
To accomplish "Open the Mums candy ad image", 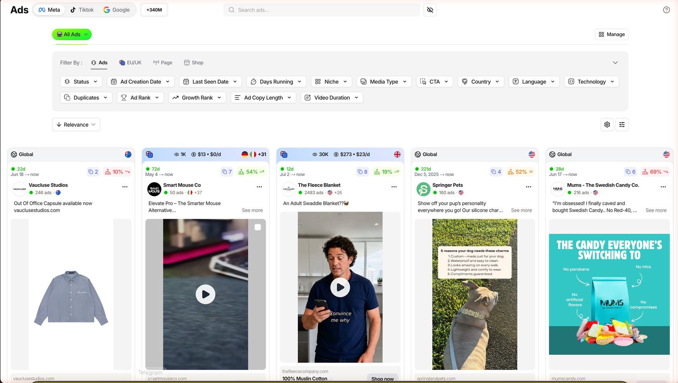I will (x=609, y=294).
